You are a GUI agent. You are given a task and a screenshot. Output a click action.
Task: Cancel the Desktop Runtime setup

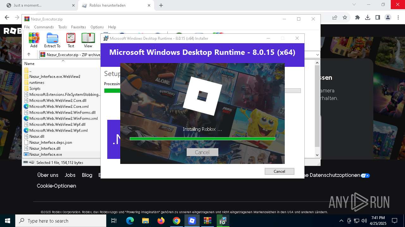click(279, 171)
